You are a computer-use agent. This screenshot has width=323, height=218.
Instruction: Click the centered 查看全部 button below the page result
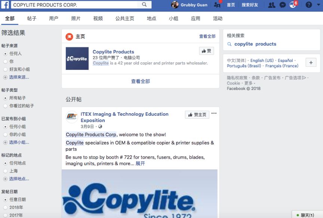[x=141, y=81]
